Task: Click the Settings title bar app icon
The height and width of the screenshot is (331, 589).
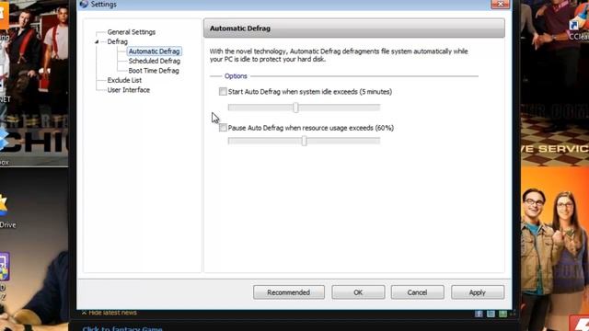Action: coord(84,4)
